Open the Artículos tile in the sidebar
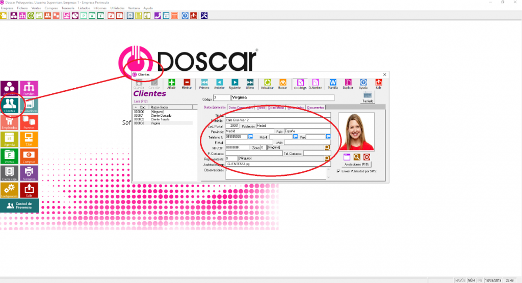 [x=9, y=88]
